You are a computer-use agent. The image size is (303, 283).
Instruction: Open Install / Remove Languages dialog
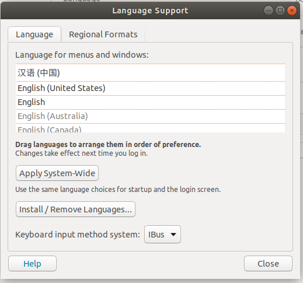pyautogui.click(x=75, y=209)
